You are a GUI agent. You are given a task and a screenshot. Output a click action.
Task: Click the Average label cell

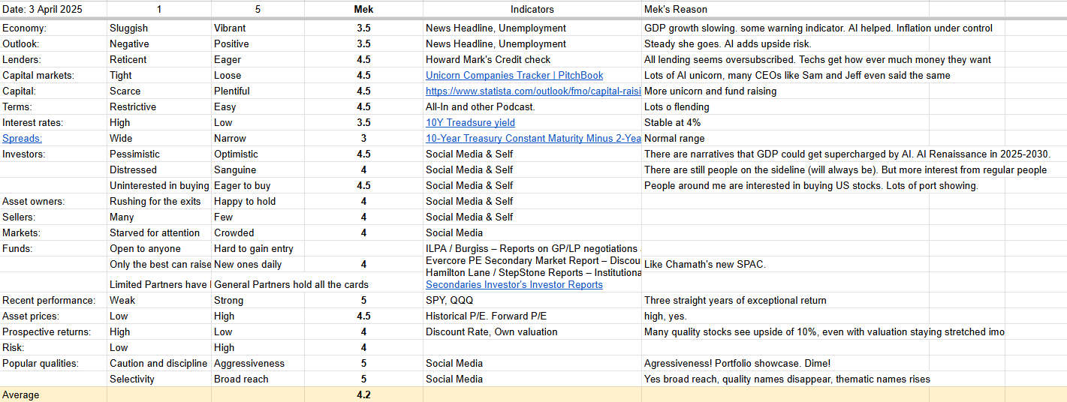(53, 394)
